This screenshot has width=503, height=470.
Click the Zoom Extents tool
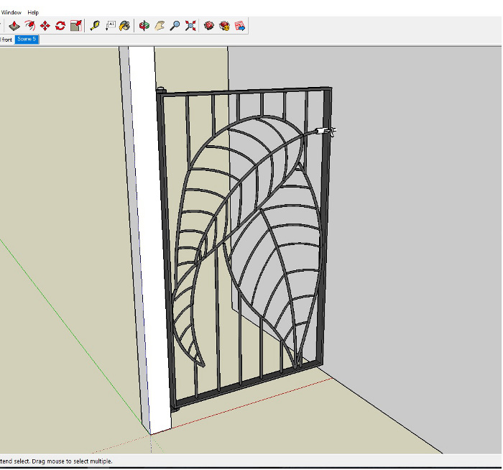(x=190, y=26)
